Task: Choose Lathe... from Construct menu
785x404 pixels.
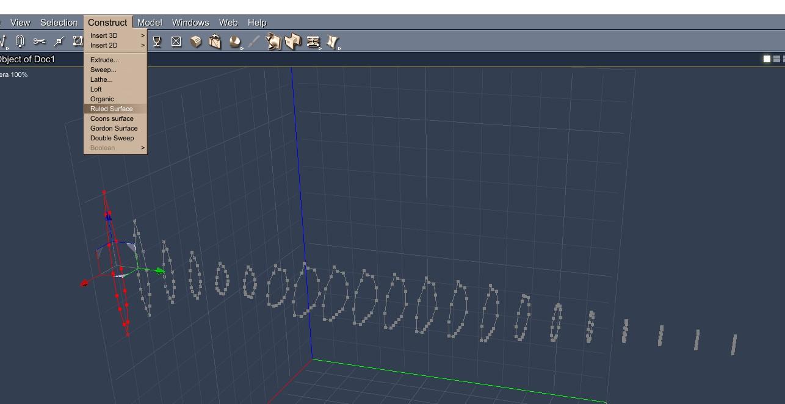Action: coord(115,79)
